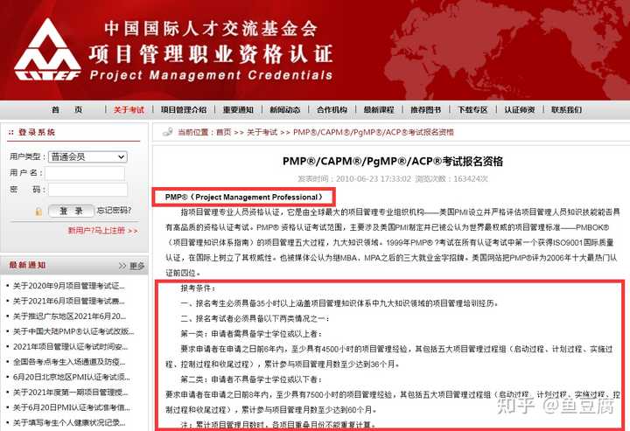Focus the 用户名 input field
The width and height of the screenshot is (630, 431).
point(85,173)
